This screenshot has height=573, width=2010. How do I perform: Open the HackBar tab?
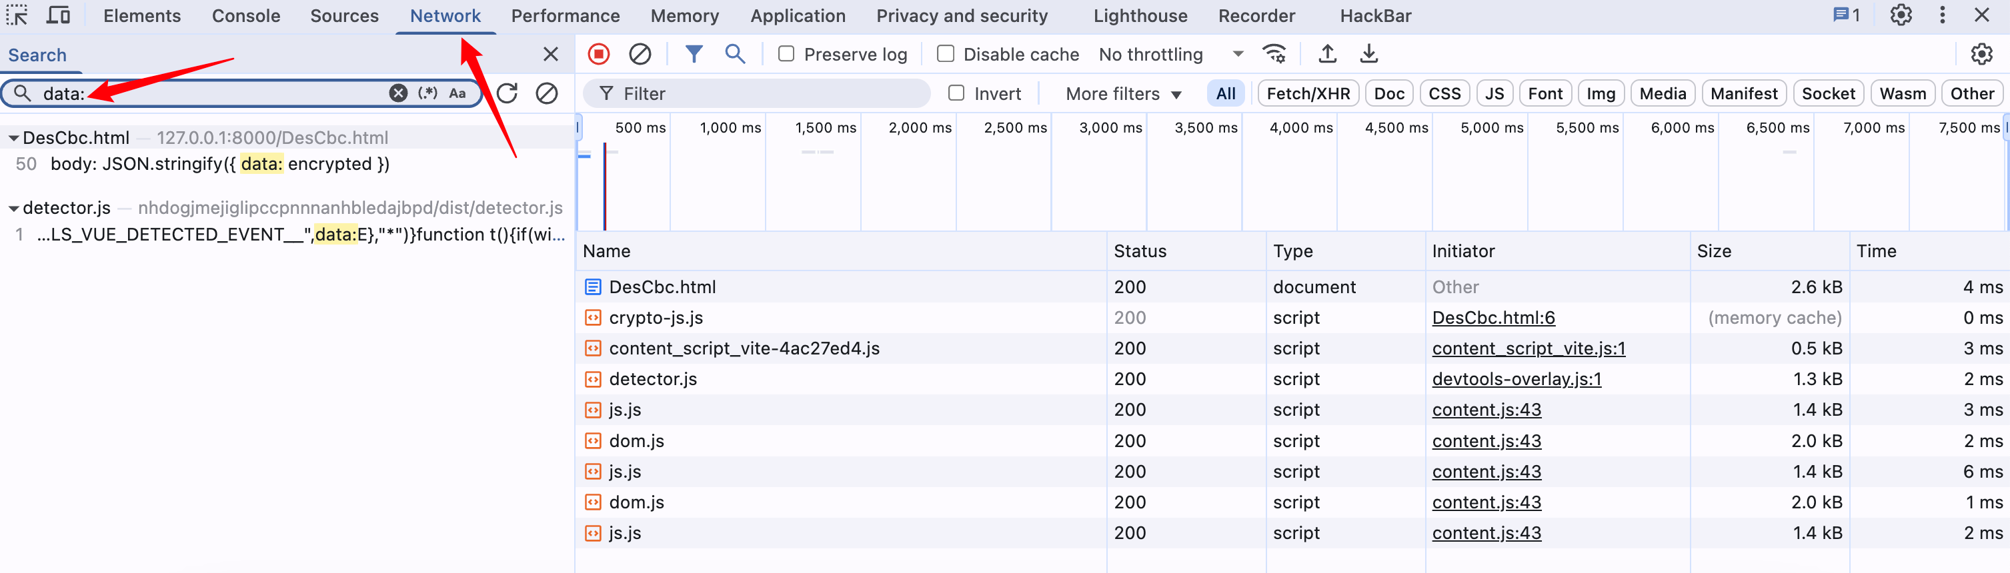[1376, 15]
